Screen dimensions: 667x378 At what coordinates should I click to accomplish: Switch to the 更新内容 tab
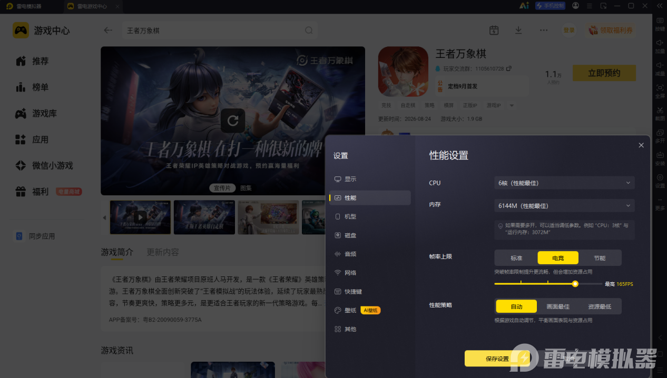coord(163,252)
